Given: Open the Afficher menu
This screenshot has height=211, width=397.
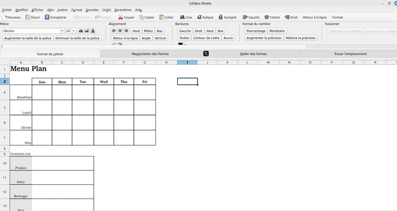Looking at the screenshot, I should click(x=37, y=10).
